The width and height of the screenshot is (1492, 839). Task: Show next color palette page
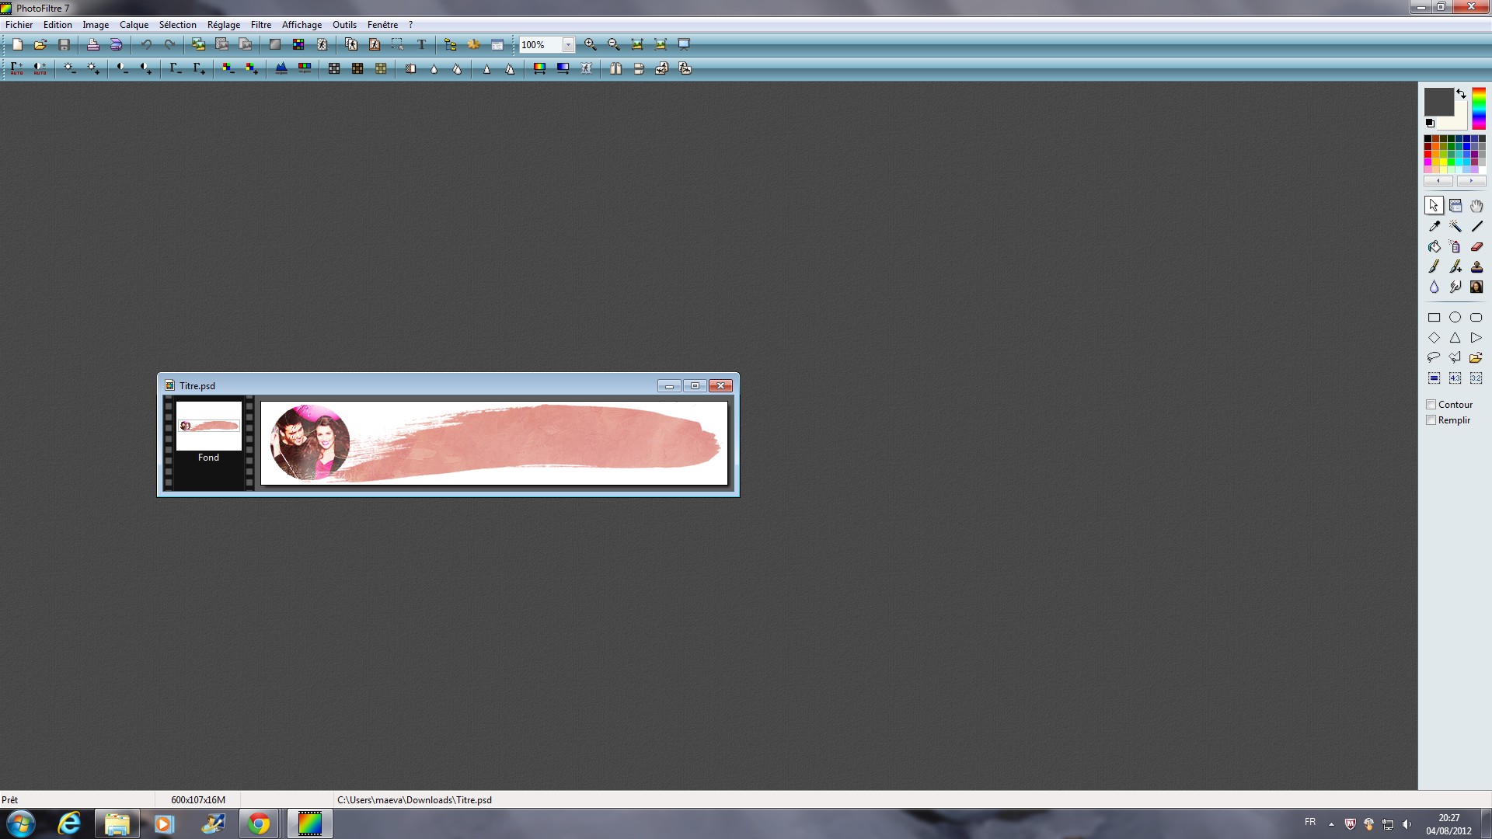point(1470,180)
